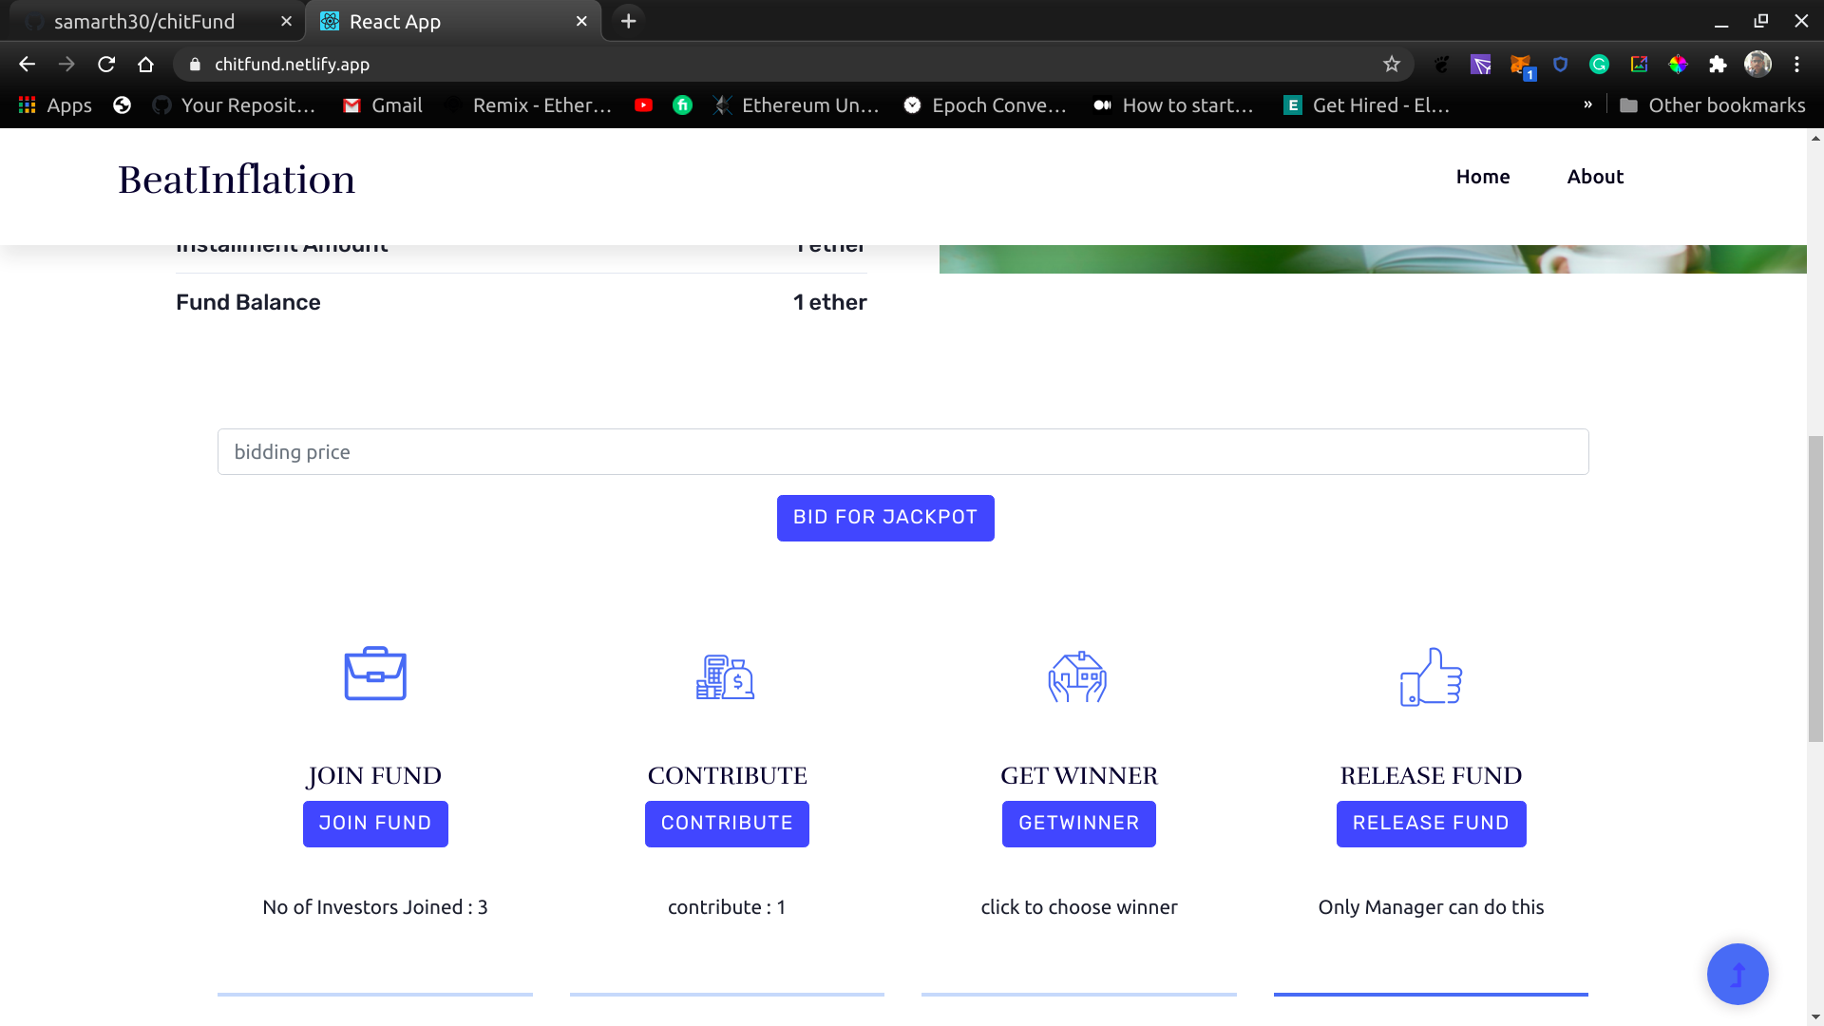Bookmark this page with star icon
This screenshot has width=1824, height=1026.
tap(1392, 65)
